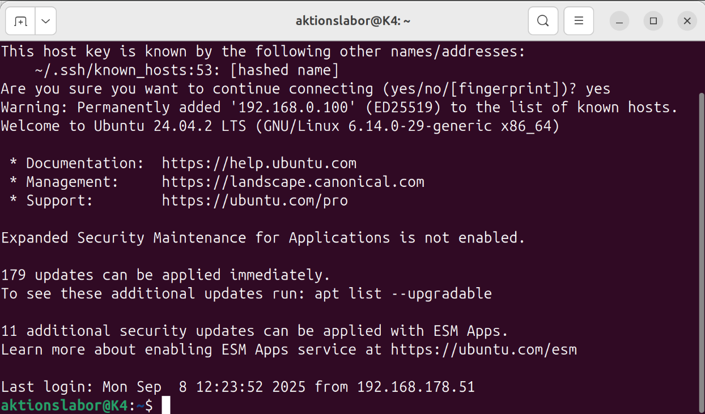Click the https://ubuntu.com/esm link
Viewport: 705px width, 414px height.
(483, 350)
